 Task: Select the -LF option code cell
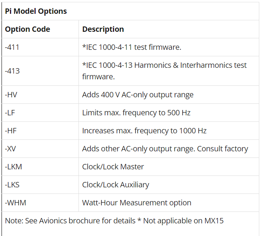point(10,113)
